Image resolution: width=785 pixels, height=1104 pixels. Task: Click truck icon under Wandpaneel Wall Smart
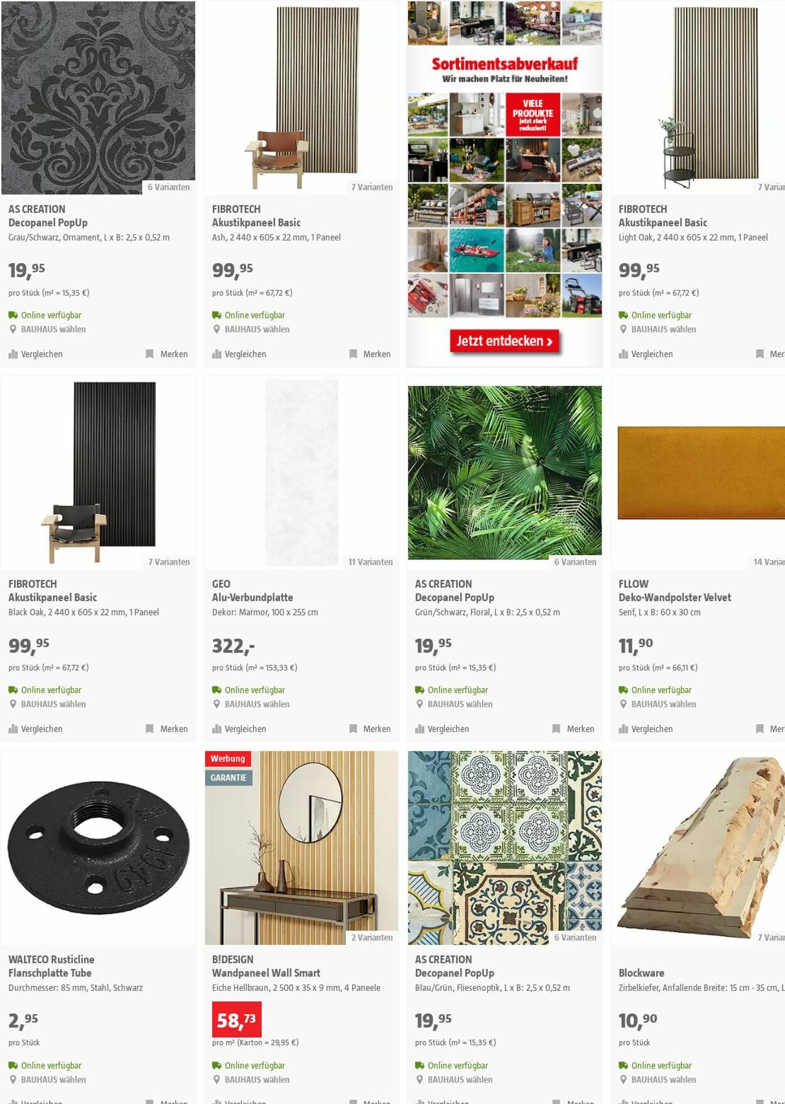217,1065
